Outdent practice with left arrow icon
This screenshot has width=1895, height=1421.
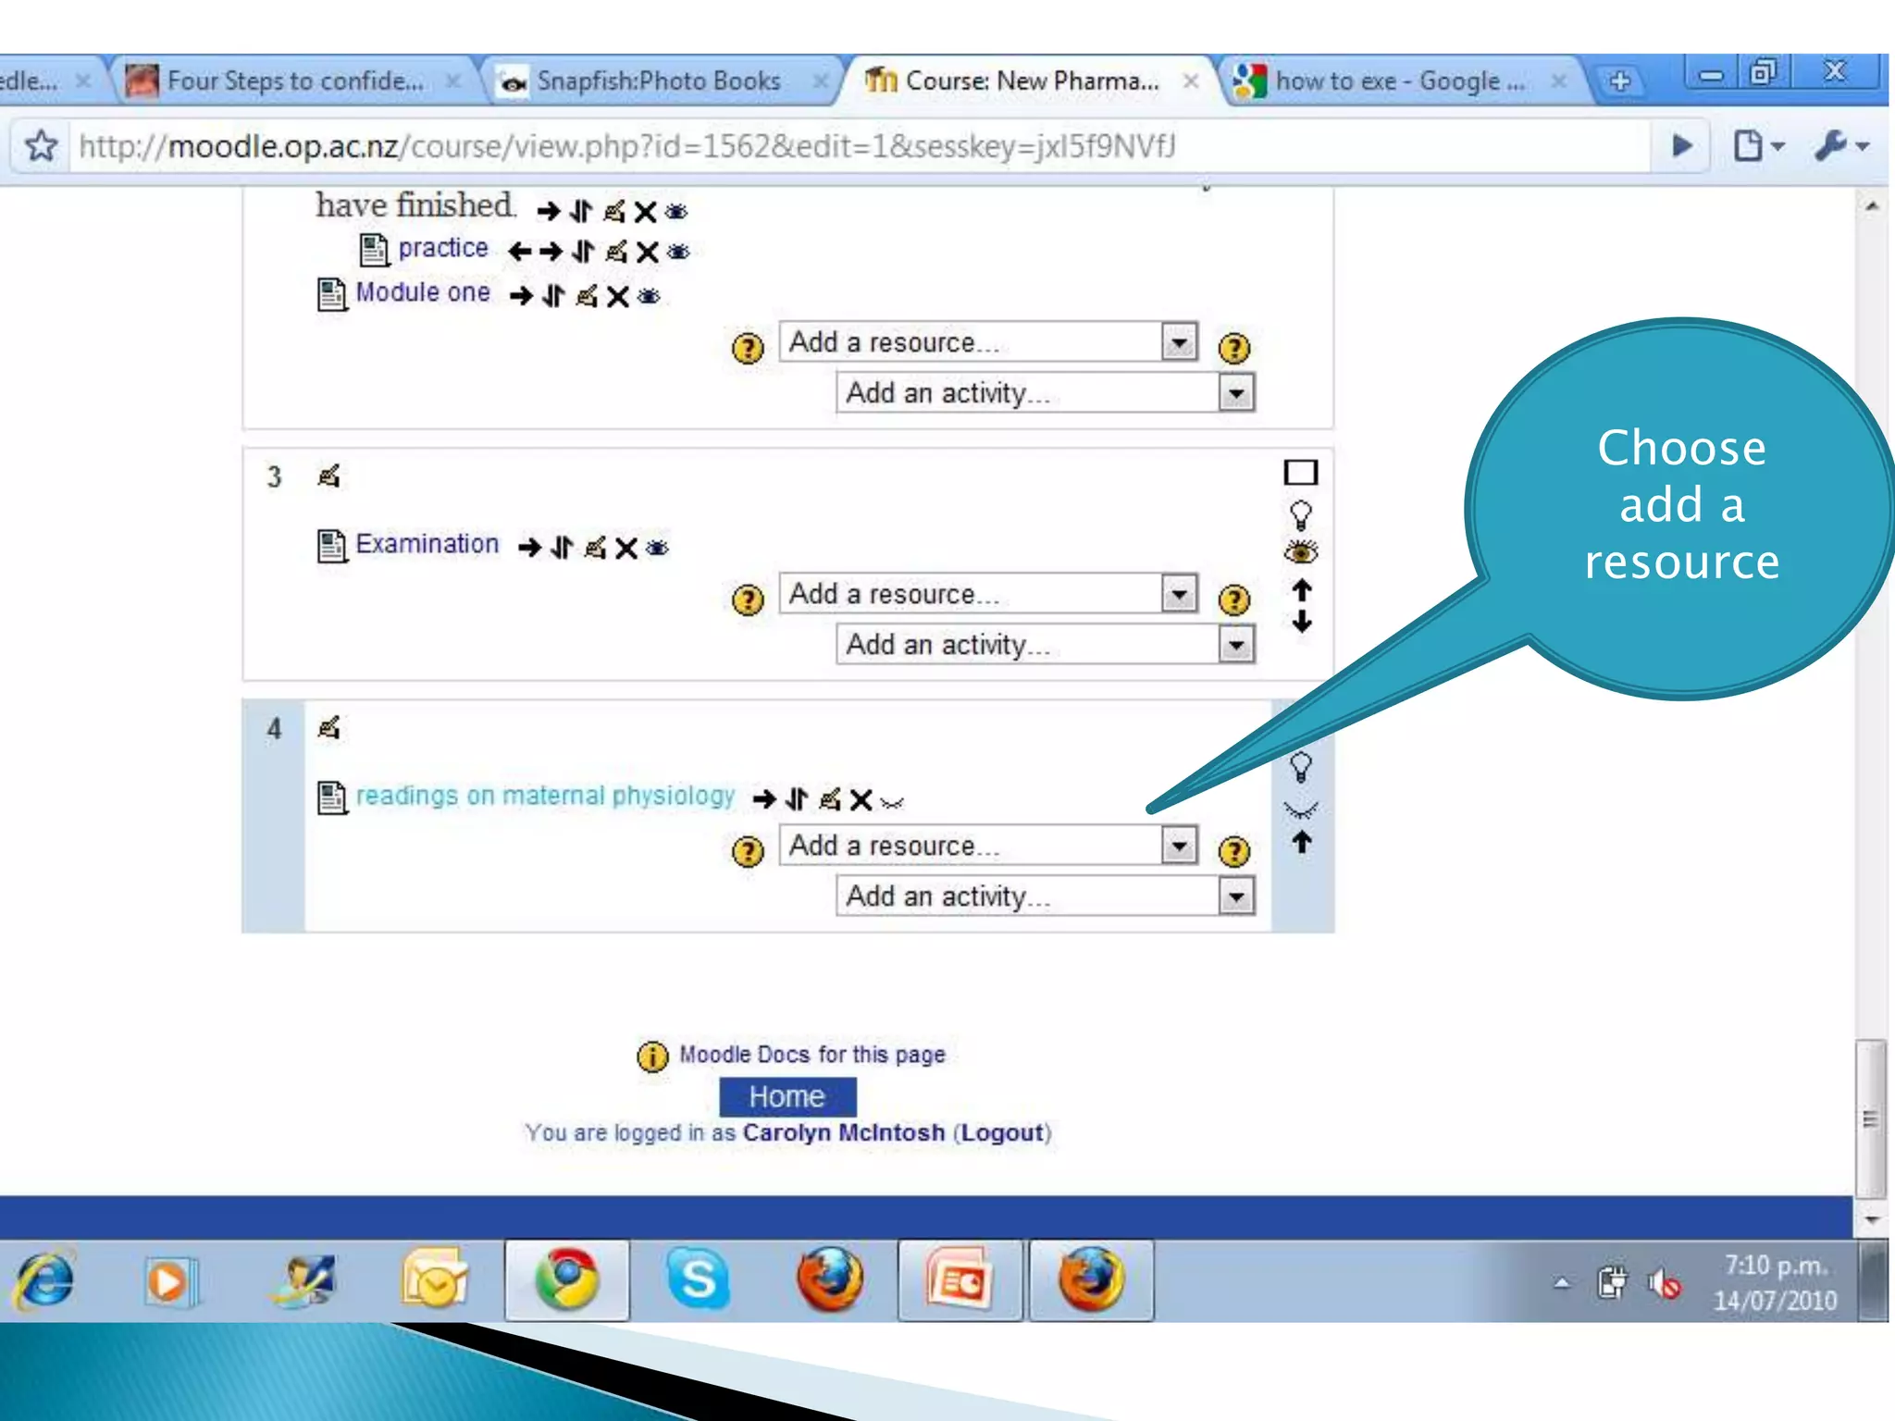(519, 252)
